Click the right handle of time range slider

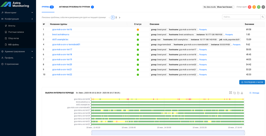[245, 133]
